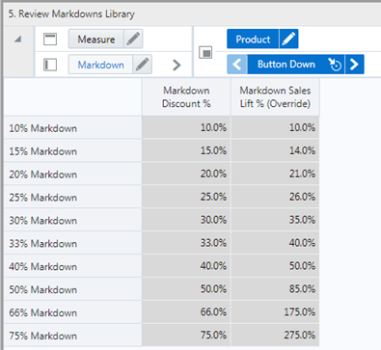The height and width of the screenshot is (350, 381).
Task: Select the 20% Markdown row
Action: [x=73, y=175]
